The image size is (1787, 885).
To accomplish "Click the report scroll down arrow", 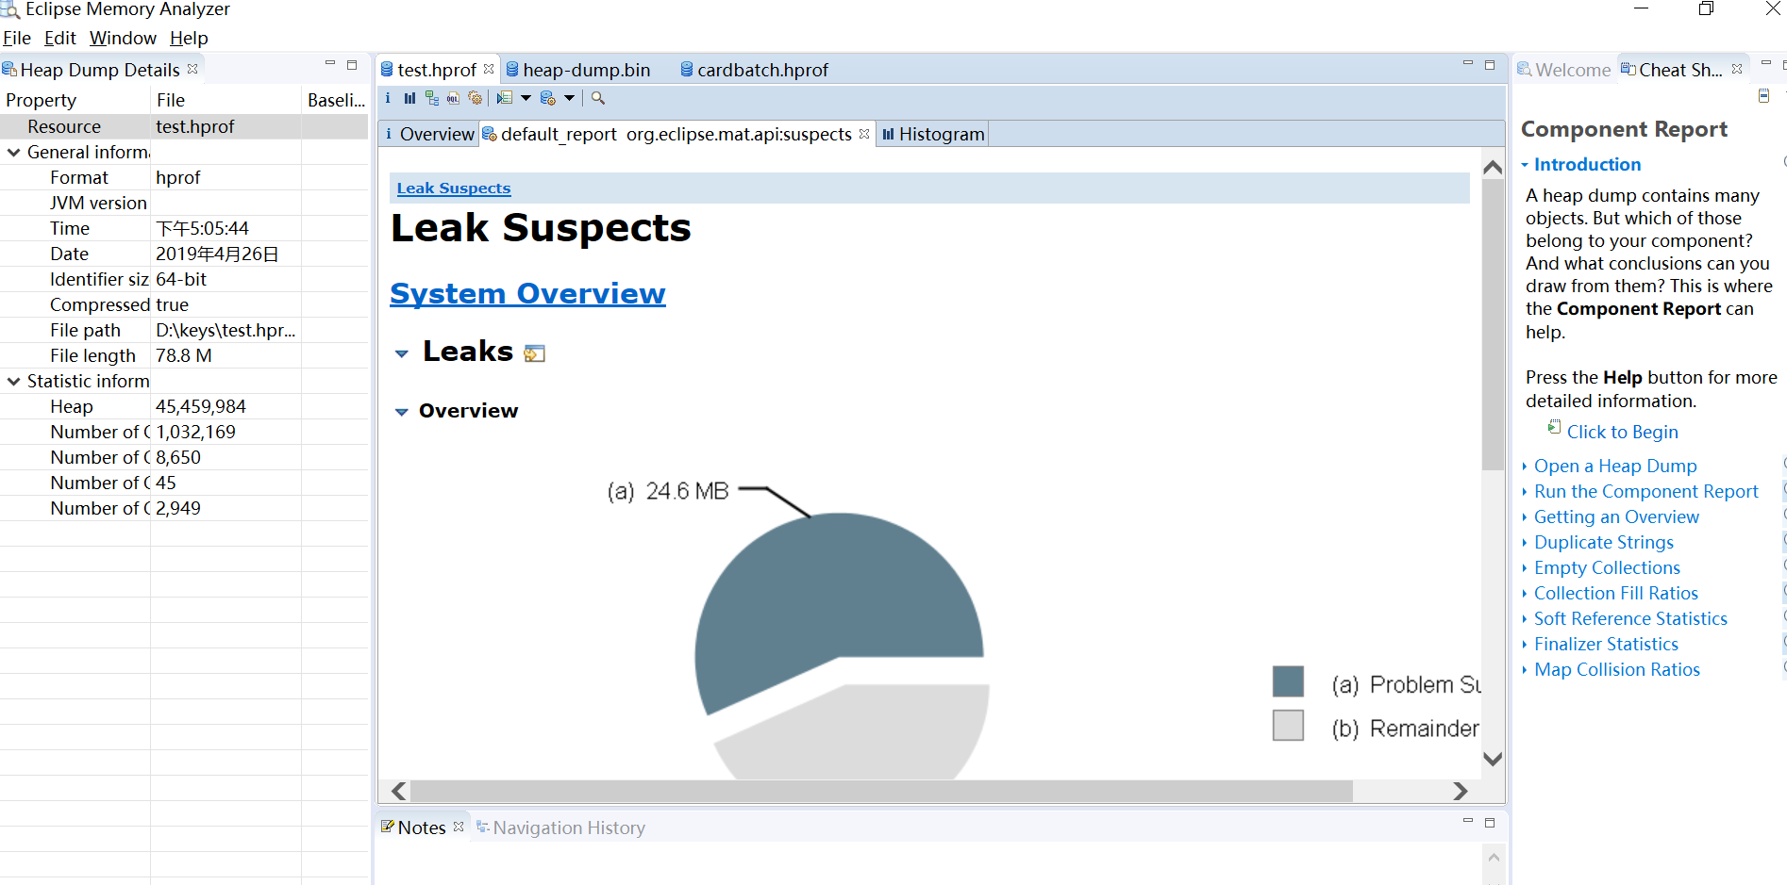I will tap(1493, 759).
